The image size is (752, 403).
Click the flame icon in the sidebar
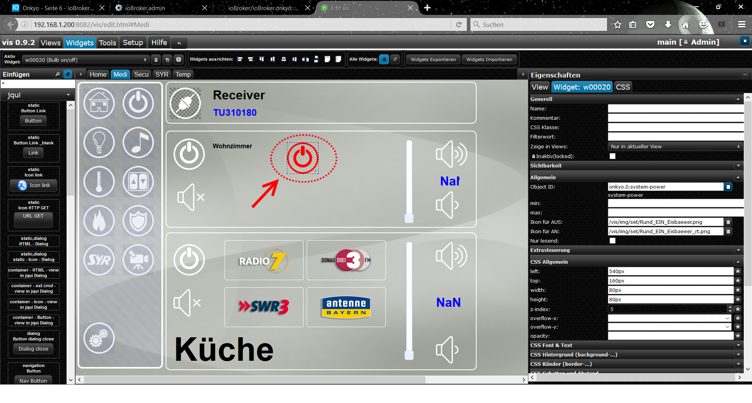pyautogui.click(x=99, y=221)
